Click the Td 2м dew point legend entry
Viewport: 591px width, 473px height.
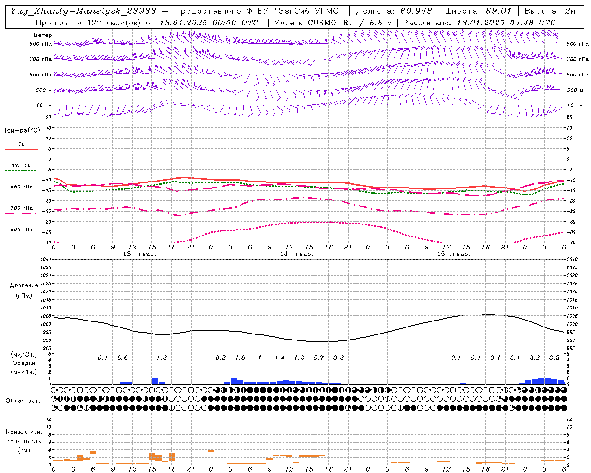(21, 166)
